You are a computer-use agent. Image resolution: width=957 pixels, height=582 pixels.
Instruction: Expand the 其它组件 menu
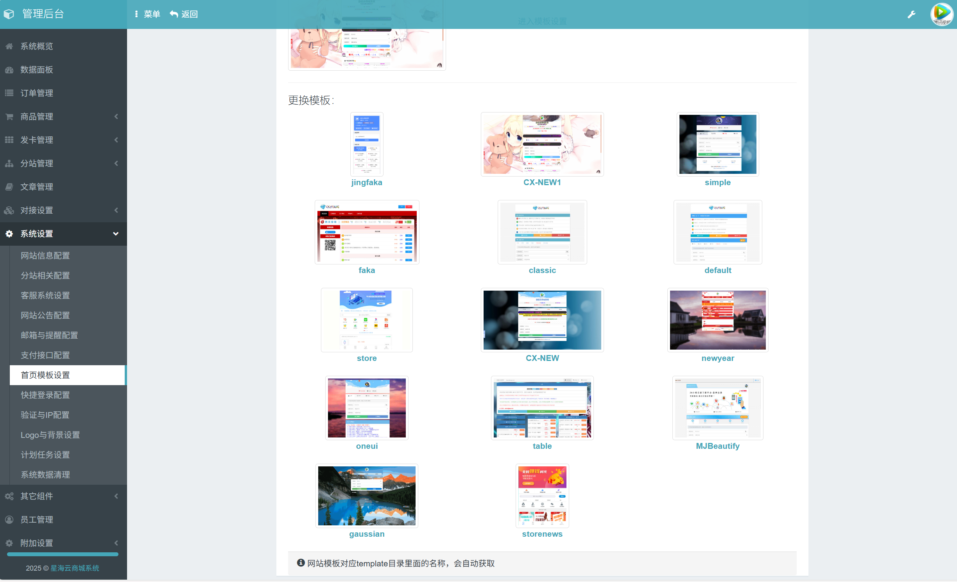point(116,496)
